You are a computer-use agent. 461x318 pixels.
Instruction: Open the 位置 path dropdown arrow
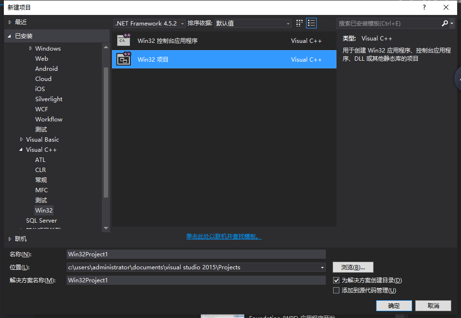click(x=322, y=267)
